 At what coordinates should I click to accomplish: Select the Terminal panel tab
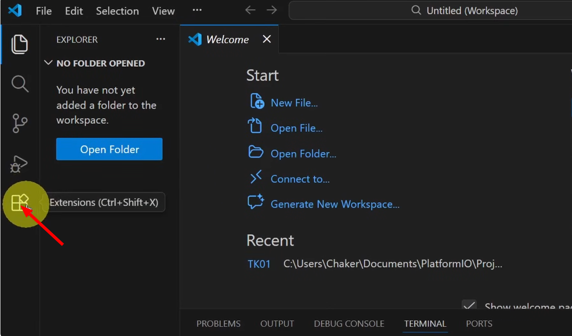pyautogui.click(x=425, y=324)
